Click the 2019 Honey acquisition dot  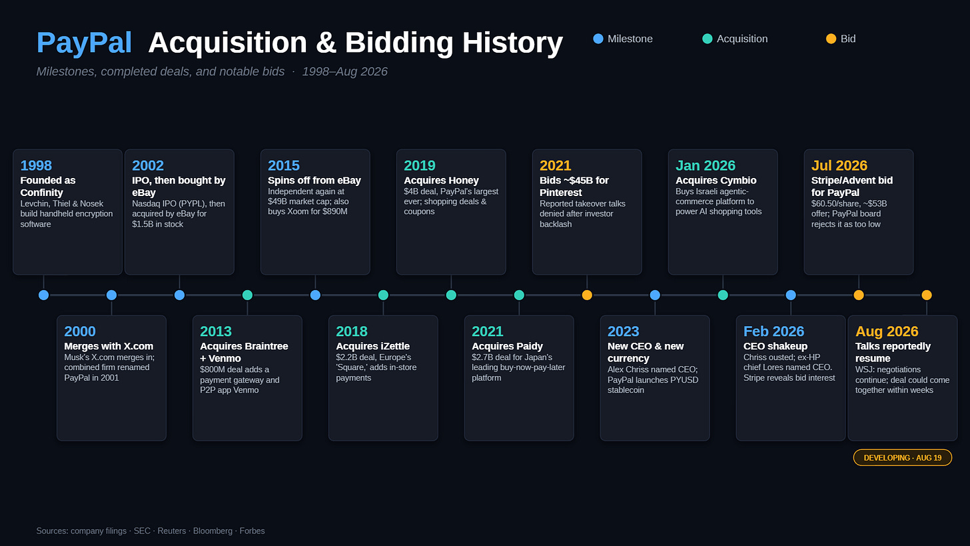click(x=451, y=295)
